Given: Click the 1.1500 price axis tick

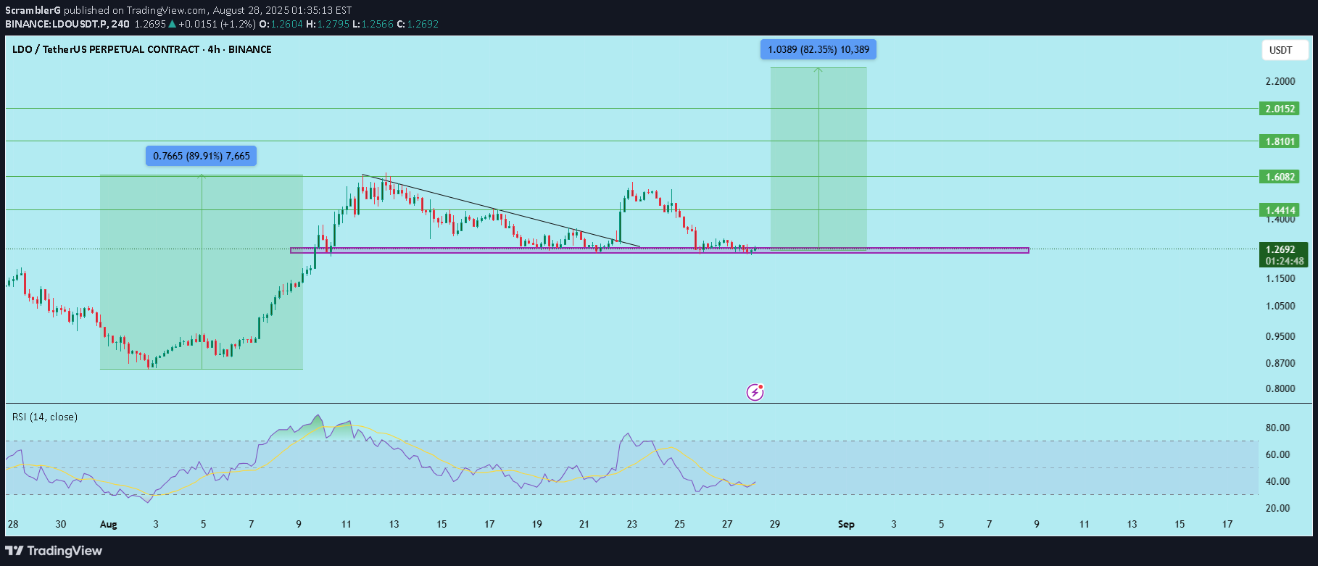Looking at the screenshot, I should (x=1280, y=278).
